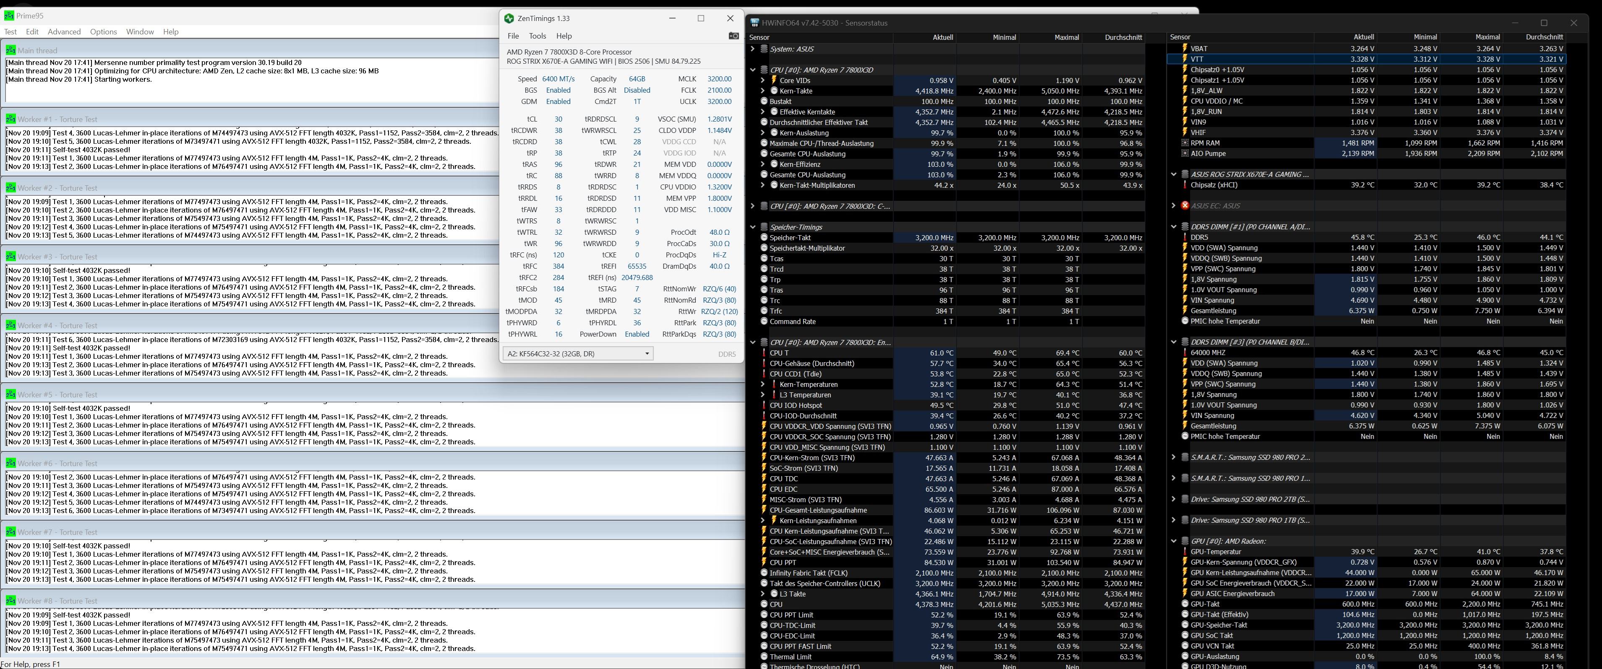Viewport: 1602px width, 669px height.
Task: Click the circle icon beside Command Rate
Action: point(764,322)
